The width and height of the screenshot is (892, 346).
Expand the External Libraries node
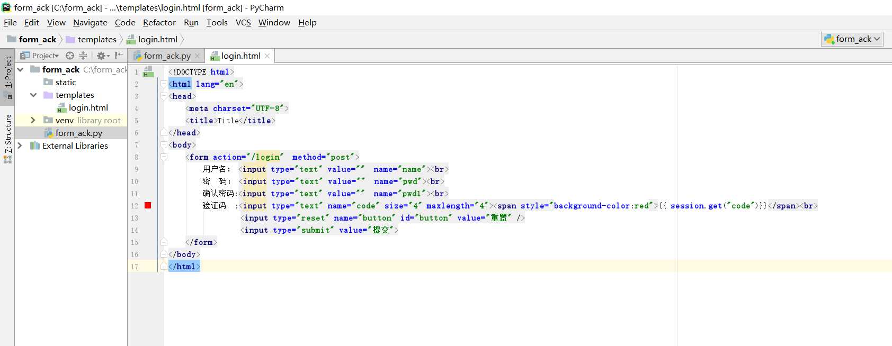[20, 145]
